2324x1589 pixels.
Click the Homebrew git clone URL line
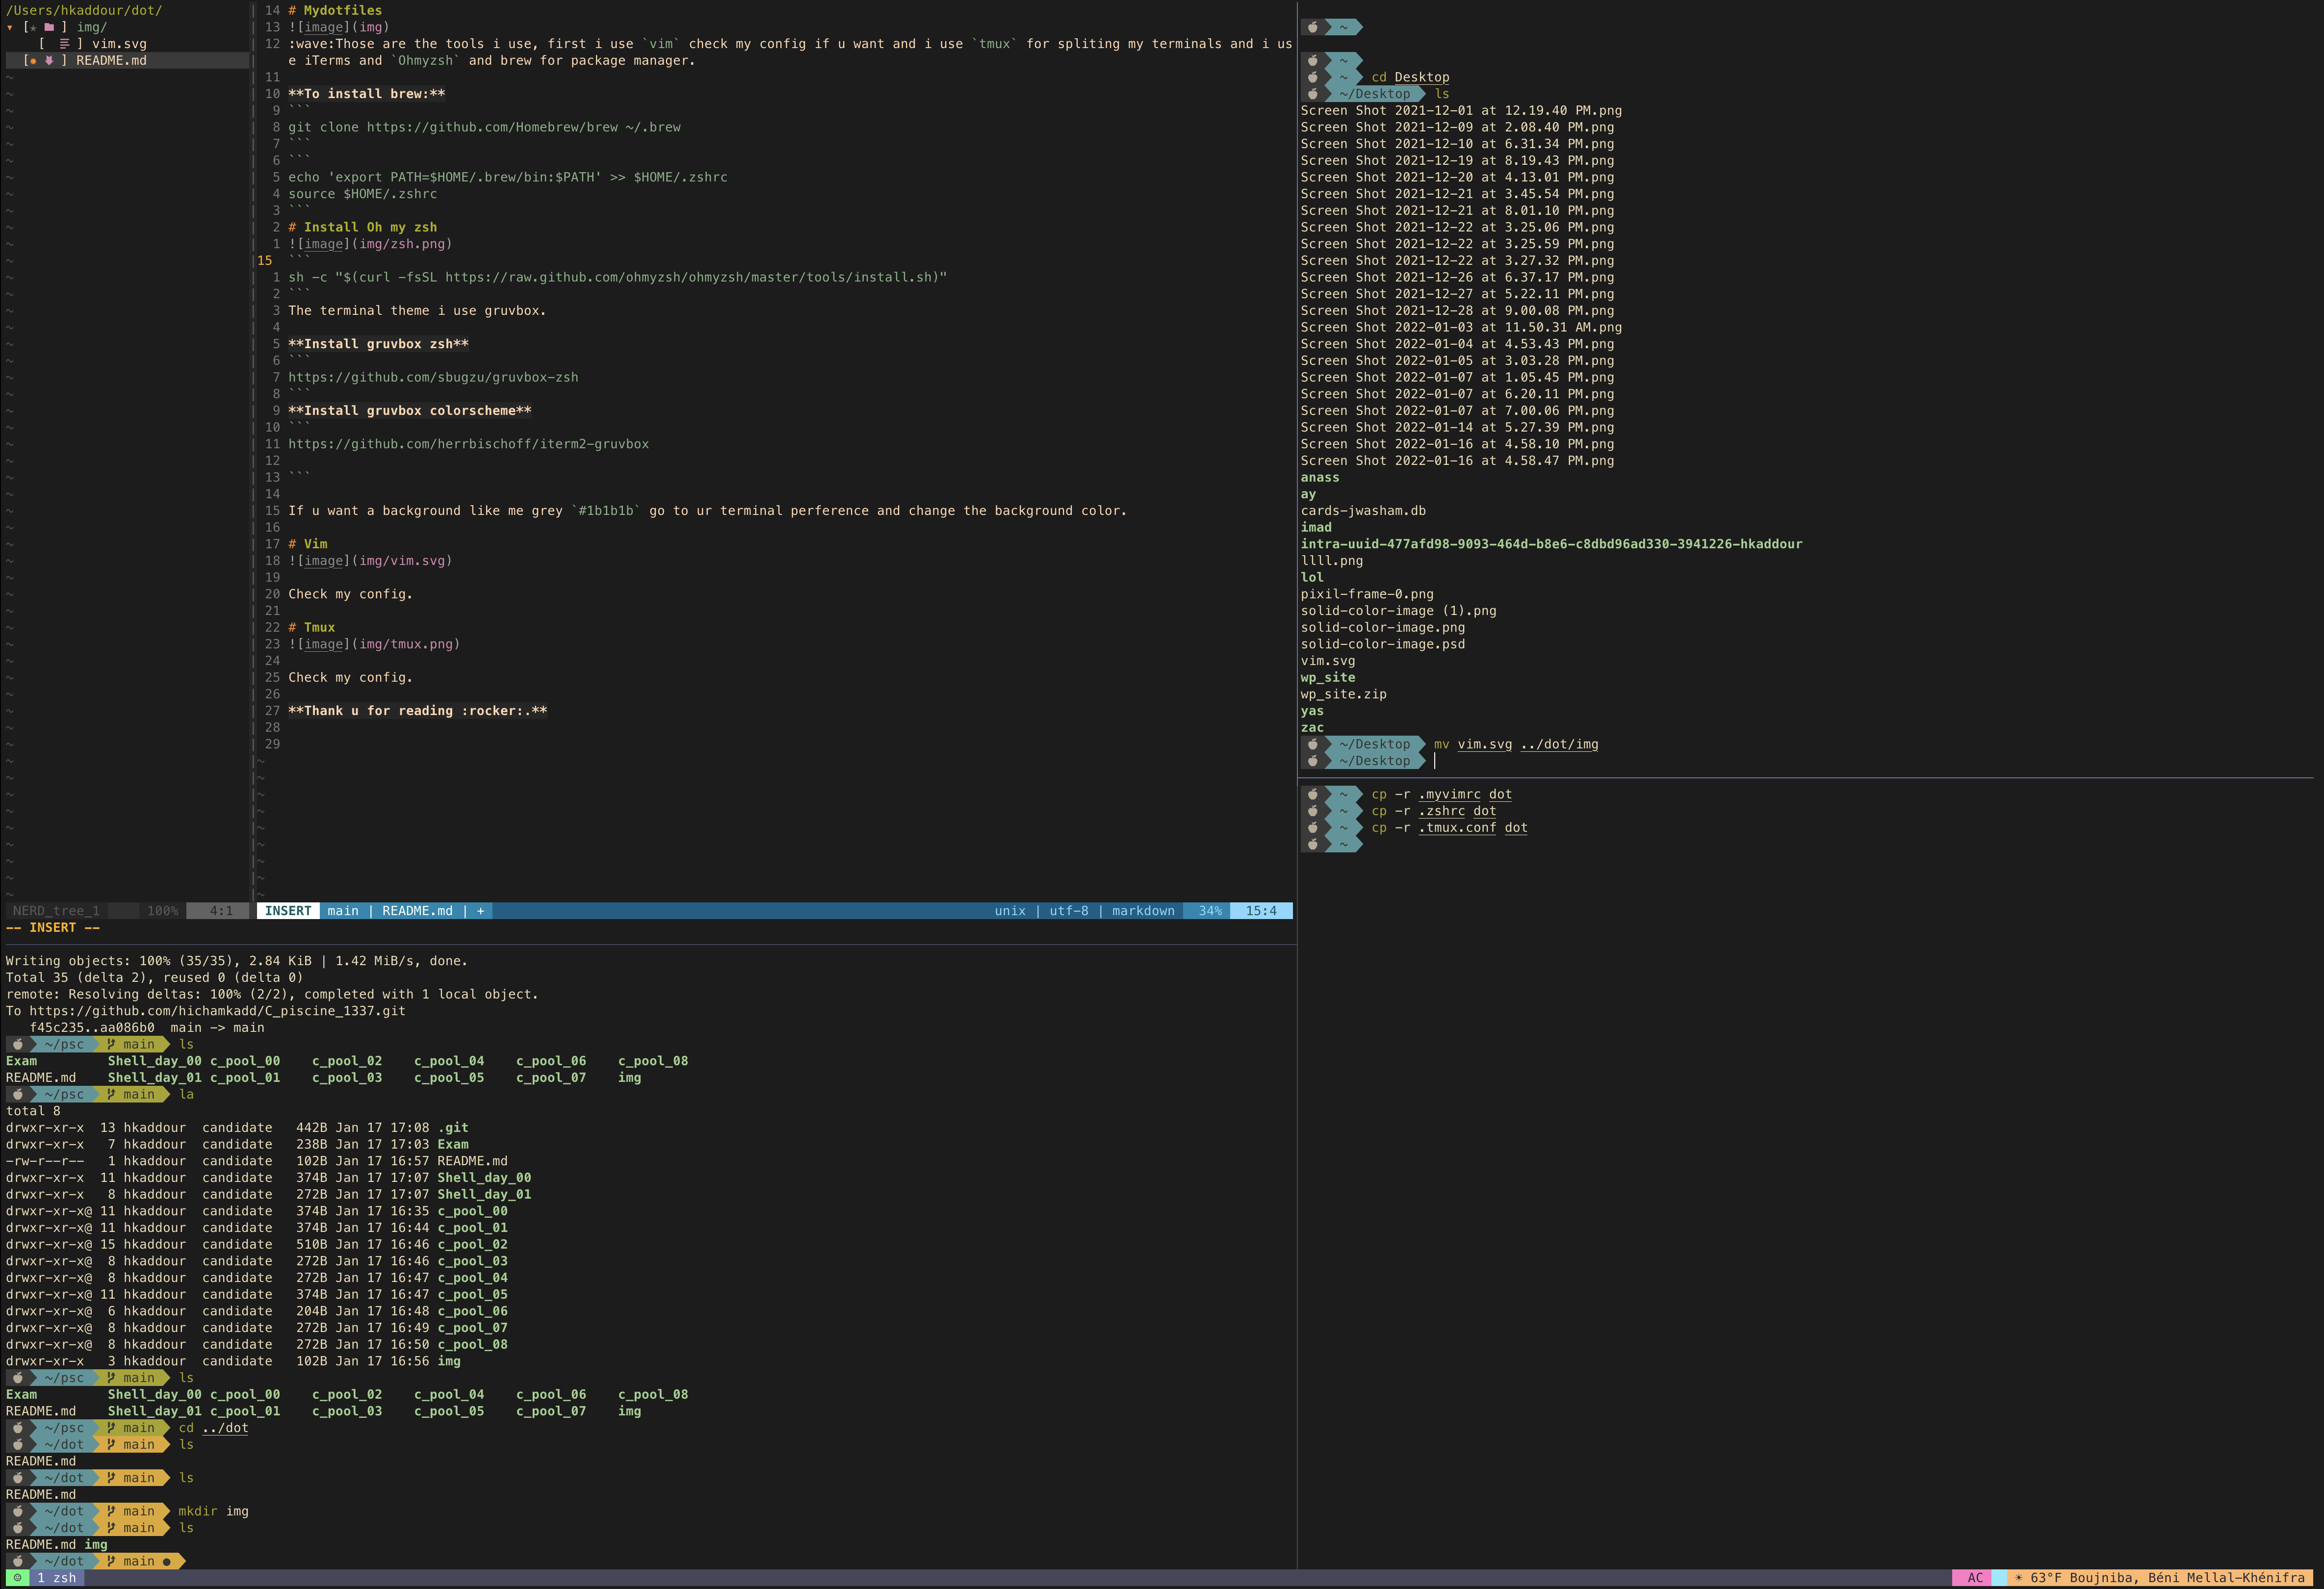point(484,127)
